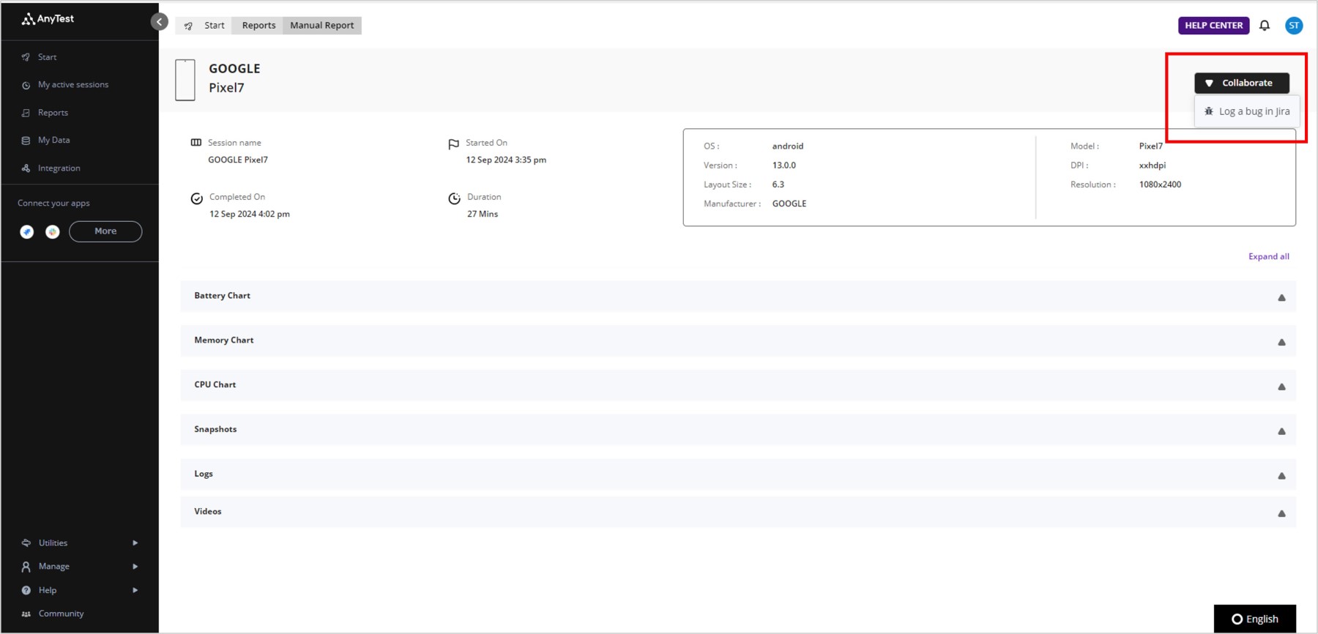Image resolution: width=1318 pixels, height=634 pixels.
Task: Click the AnyTest logo
Action: pos(48,19)
